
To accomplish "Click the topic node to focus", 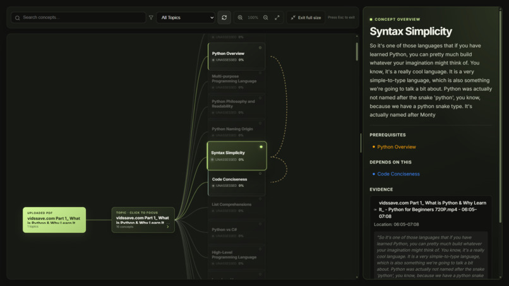I will [143, 220].
